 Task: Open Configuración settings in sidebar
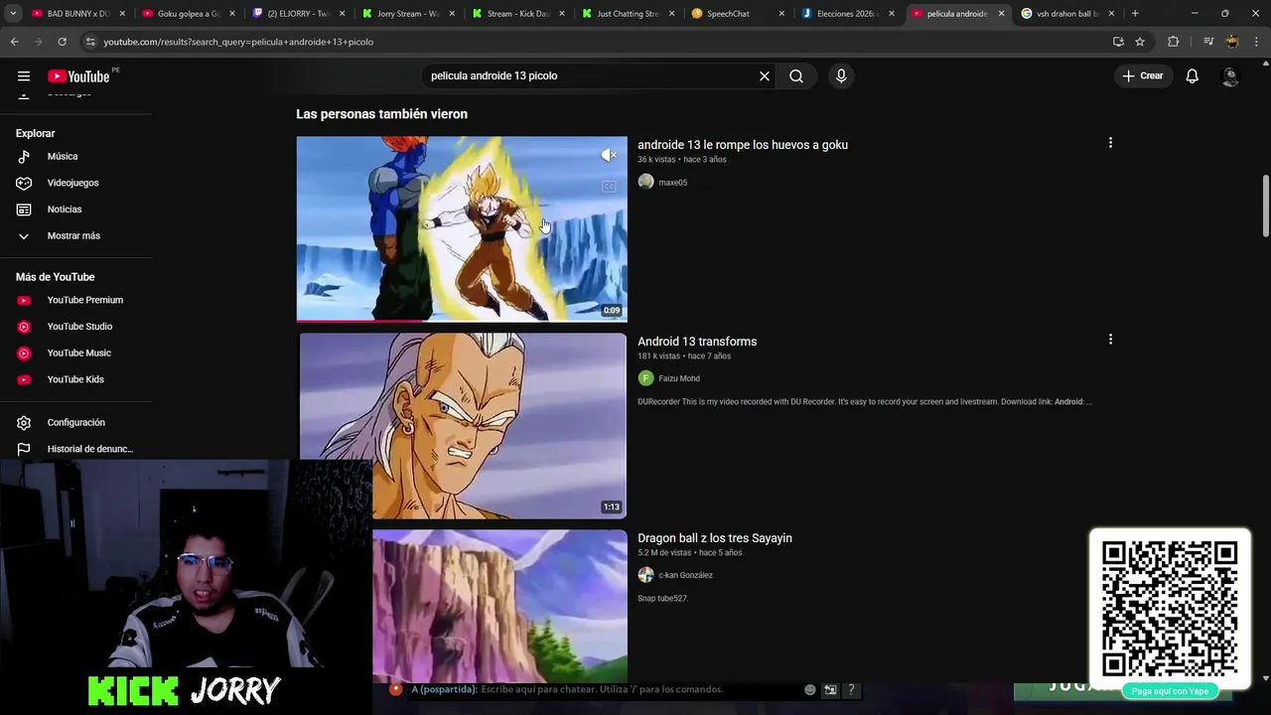pyautogui.click(x=76, y=422)
